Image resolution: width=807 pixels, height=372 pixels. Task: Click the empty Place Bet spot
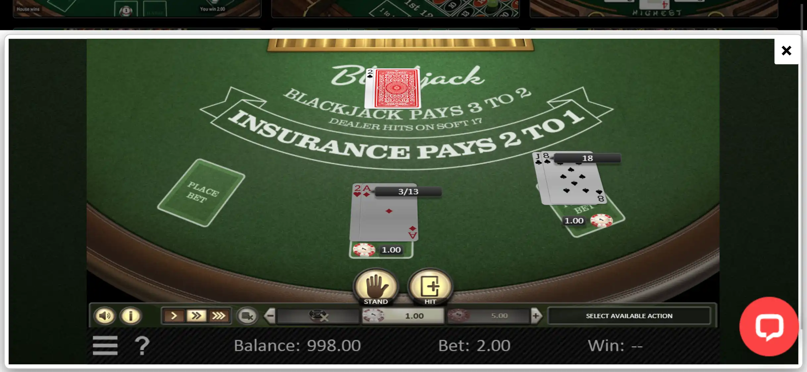coord(201,193)
